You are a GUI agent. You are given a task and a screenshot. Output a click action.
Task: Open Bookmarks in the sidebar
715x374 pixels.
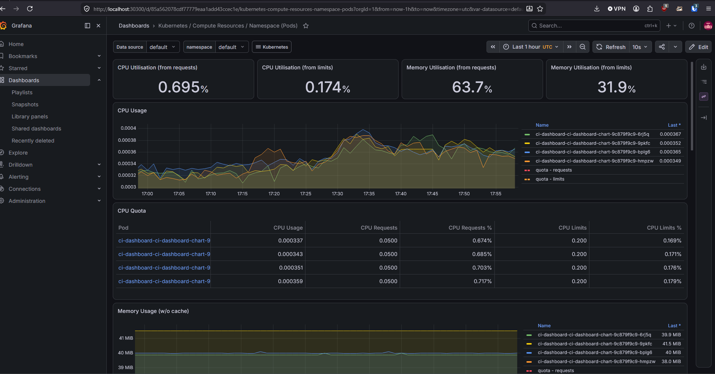pyautogui.click(x=23, y=56)
